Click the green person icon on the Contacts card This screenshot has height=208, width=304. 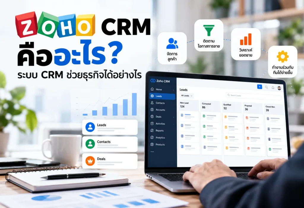coord(90,144)
